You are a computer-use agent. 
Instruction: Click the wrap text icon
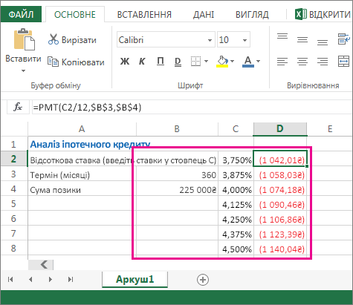point(344,39)
